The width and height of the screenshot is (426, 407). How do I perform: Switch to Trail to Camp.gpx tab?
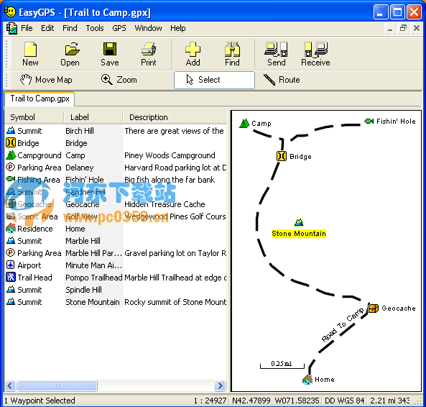click(40, 99)
